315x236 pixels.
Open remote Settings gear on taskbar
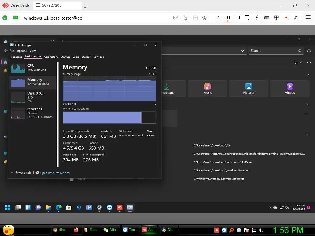[x=99, y=207]
